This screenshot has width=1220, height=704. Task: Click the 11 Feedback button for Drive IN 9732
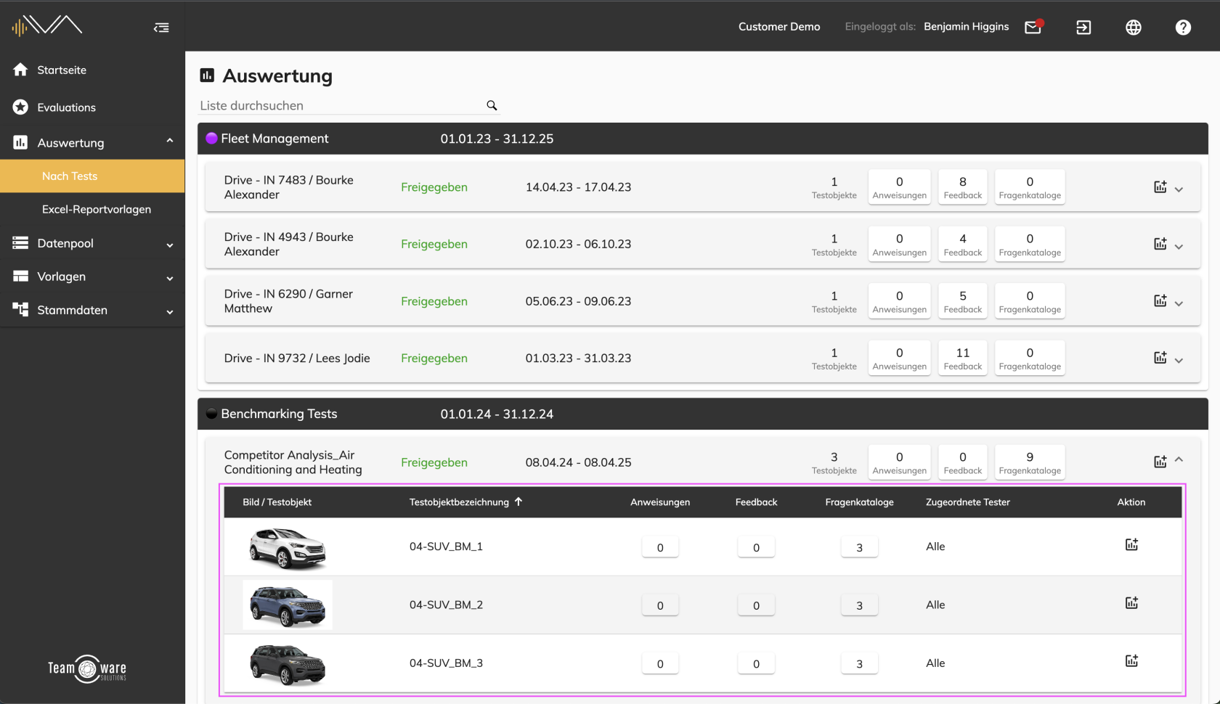[x=963, y=359]
